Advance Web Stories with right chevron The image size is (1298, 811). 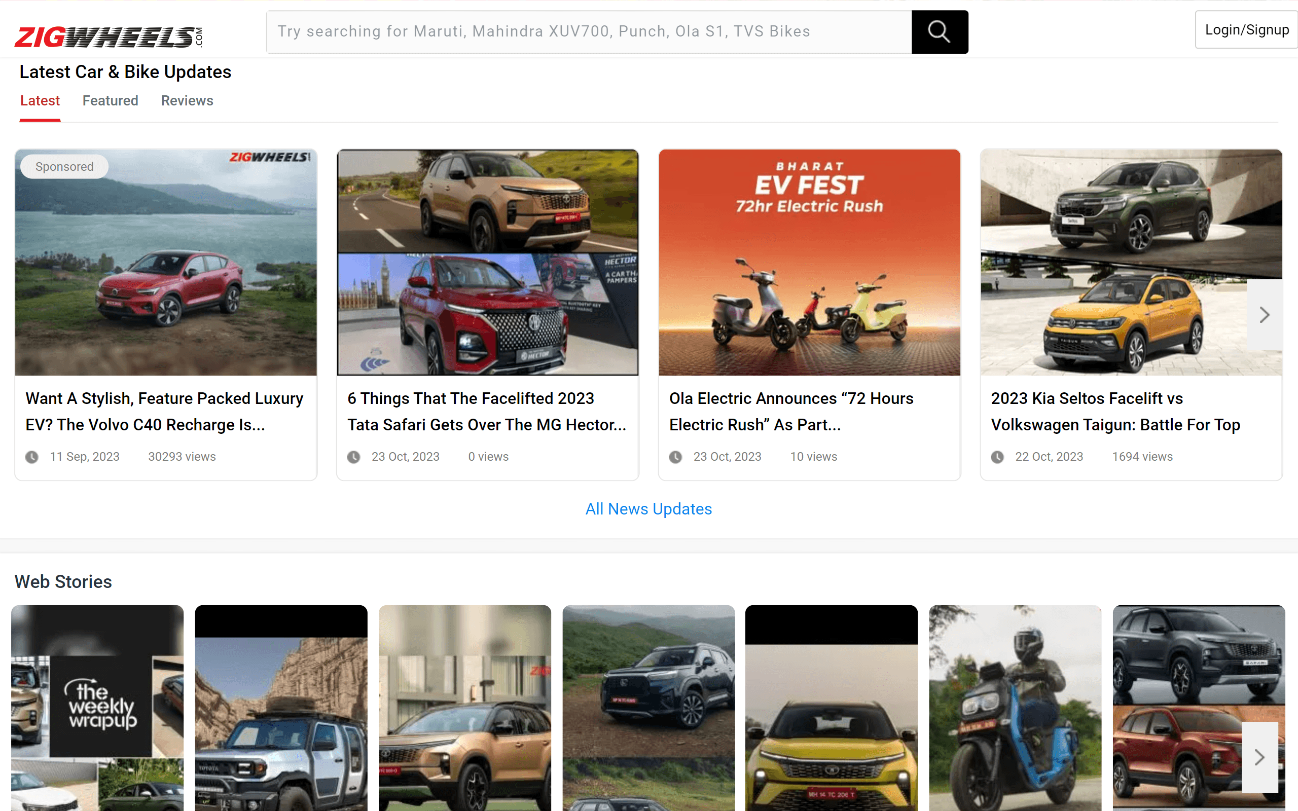tap(1260, 757)
